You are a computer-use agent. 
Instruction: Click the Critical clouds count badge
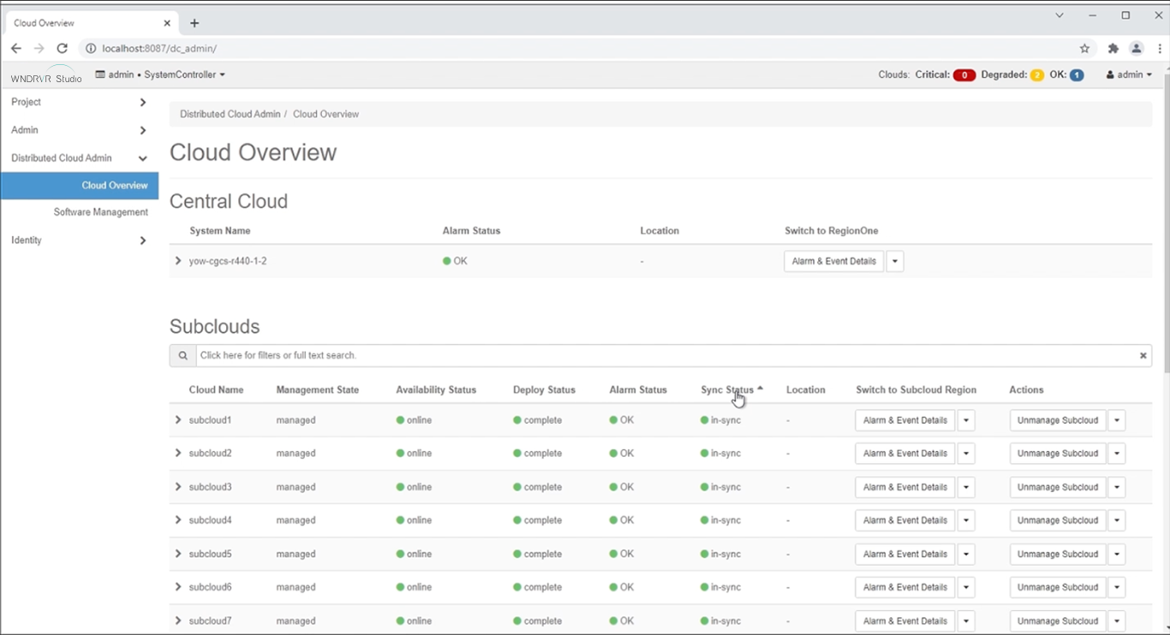coord(964,75)
